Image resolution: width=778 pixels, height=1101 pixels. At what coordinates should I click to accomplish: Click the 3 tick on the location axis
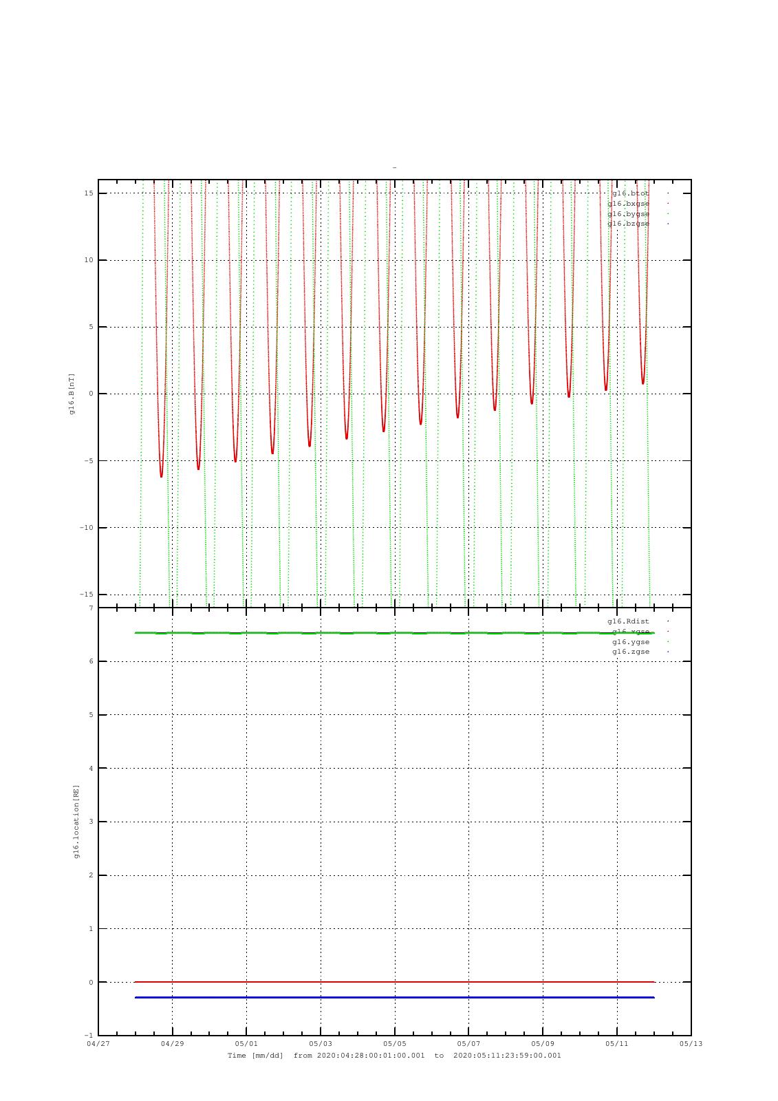91,822
